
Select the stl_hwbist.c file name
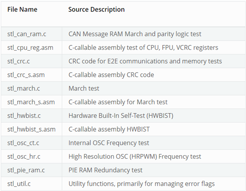pyautogui.click(x=25, y=116)
